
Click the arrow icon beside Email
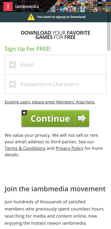pyautogui.click(x=13, y=65)
